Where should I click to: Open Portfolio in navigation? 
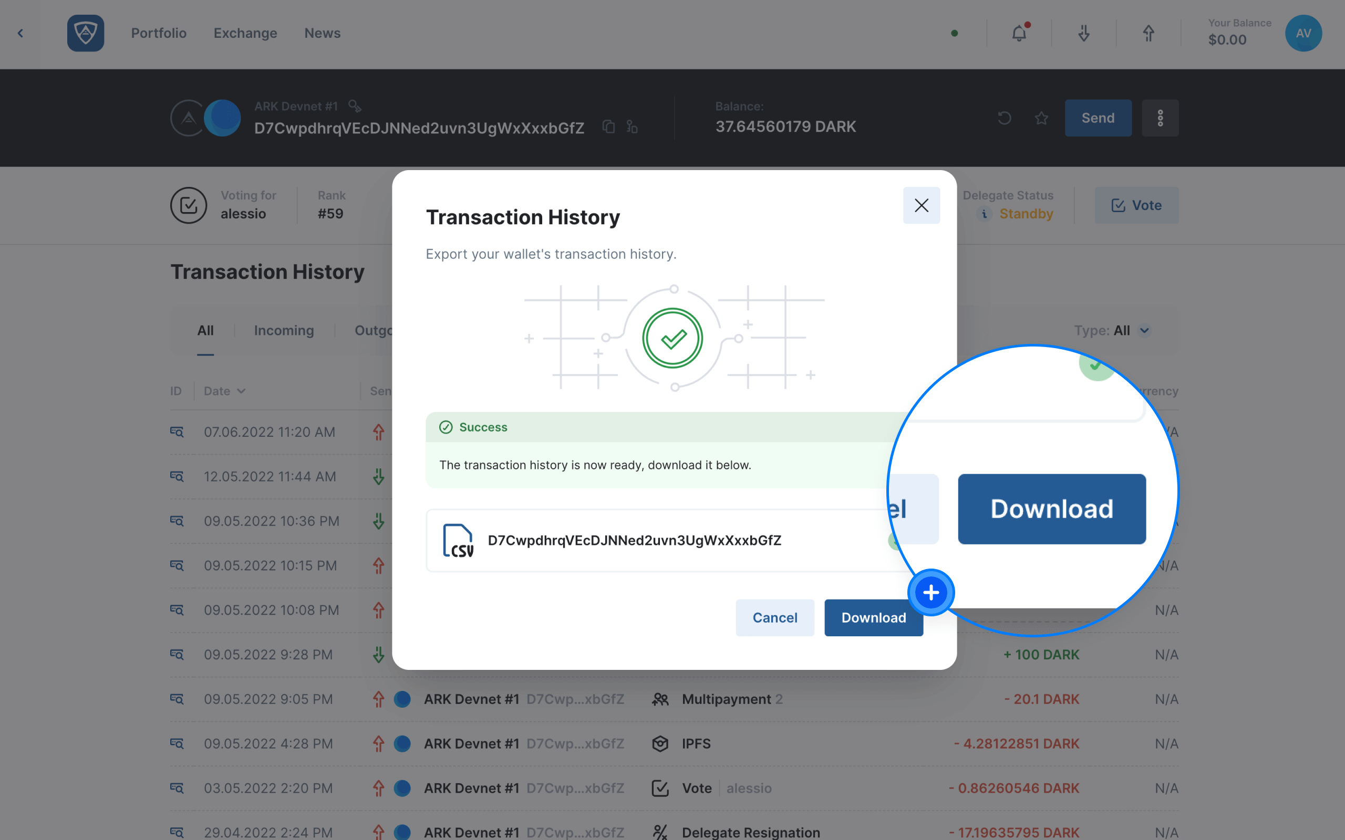tap(158, 33)
